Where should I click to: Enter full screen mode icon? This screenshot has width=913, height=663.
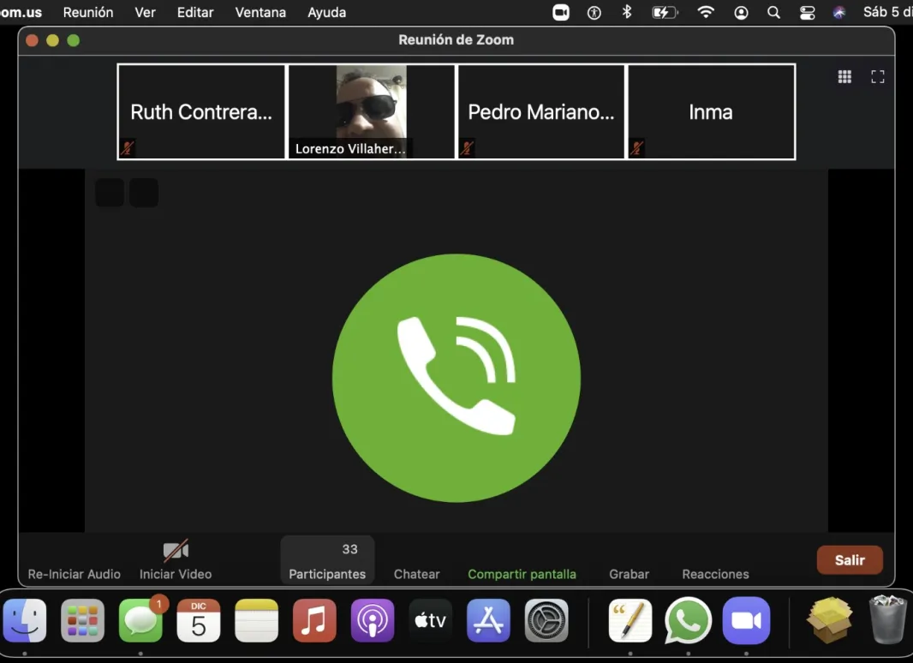click(x=877, y=77)
